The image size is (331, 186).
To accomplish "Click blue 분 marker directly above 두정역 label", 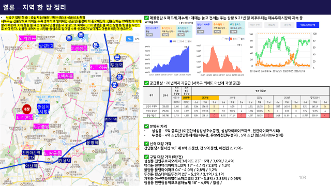I will click(117, 57).
